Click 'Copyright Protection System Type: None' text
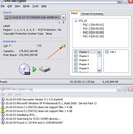 (27, 34)
